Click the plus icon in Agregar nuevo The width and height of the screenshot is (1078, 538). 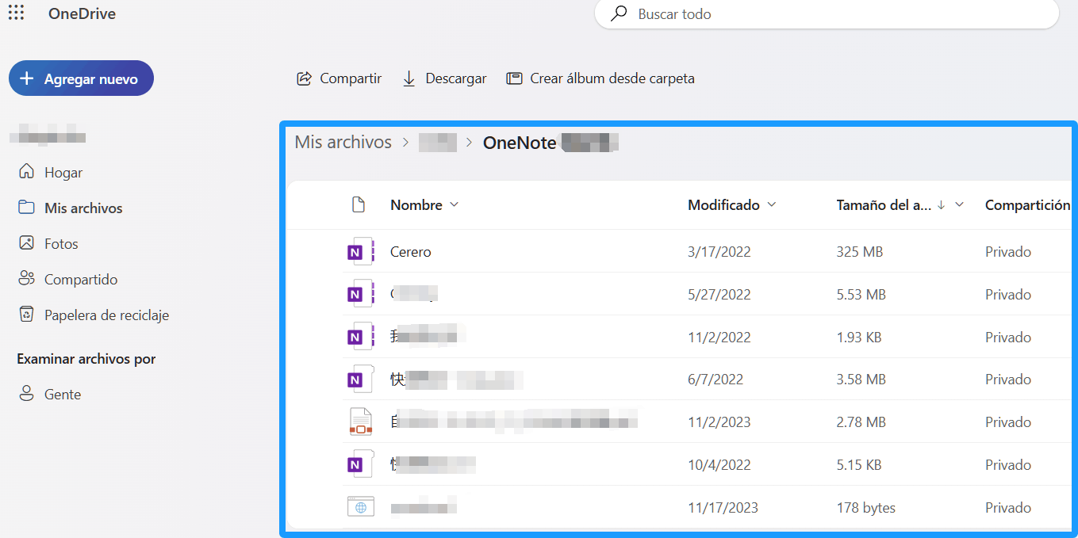27,78
